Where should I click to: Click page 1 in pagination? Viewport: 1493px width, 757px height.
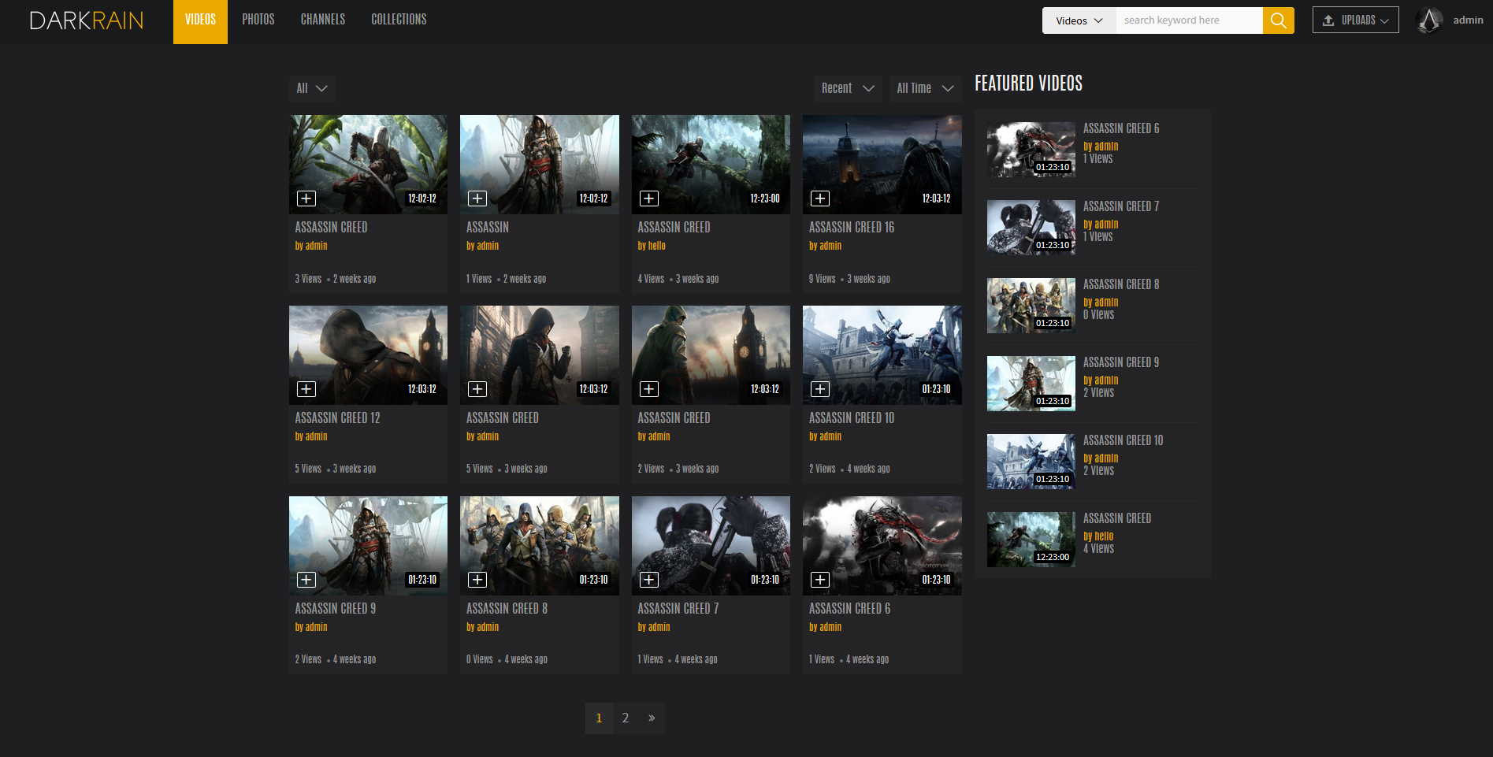point(599,718)
